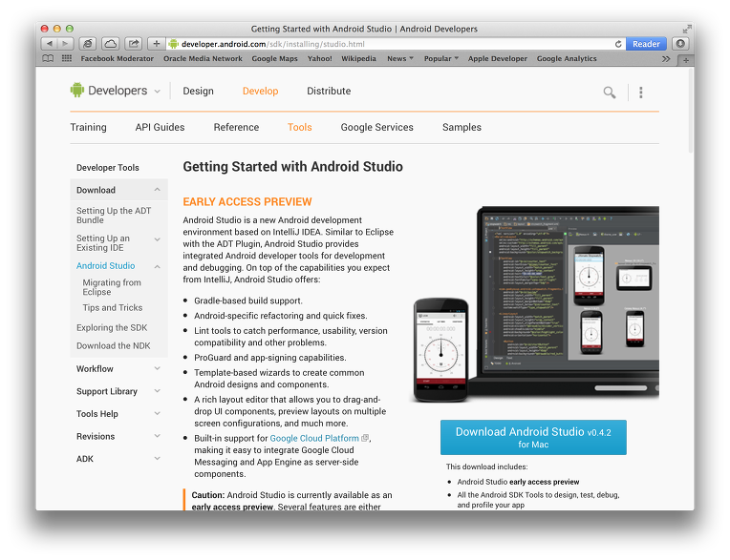This screenshot has height=560, width=730.
Task: Enter full screen with the arrows icon
Action: point(687,29)
